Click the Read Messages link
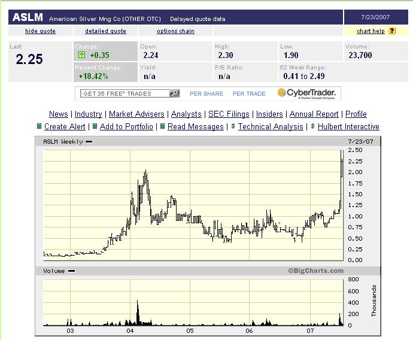413x340 pixels. (196, 126)
